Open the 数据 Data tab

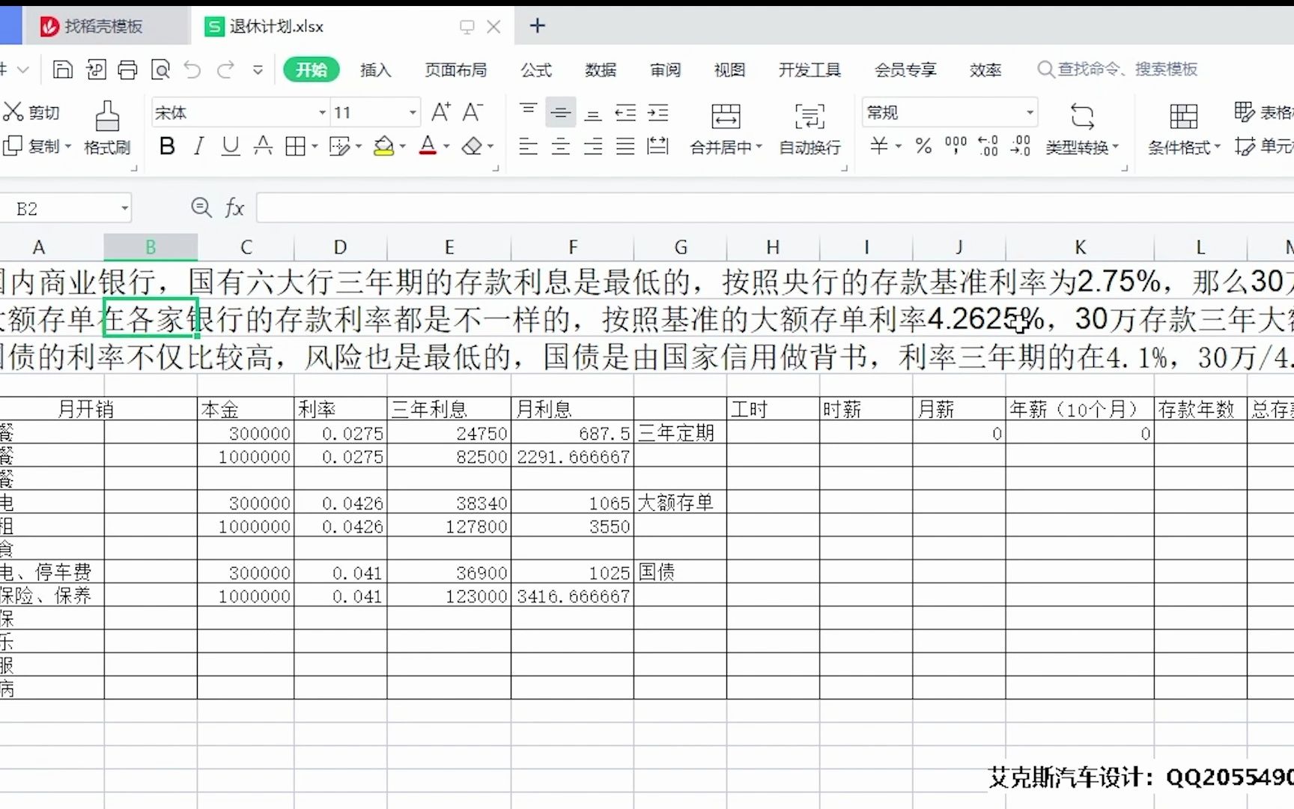point(601,70)
